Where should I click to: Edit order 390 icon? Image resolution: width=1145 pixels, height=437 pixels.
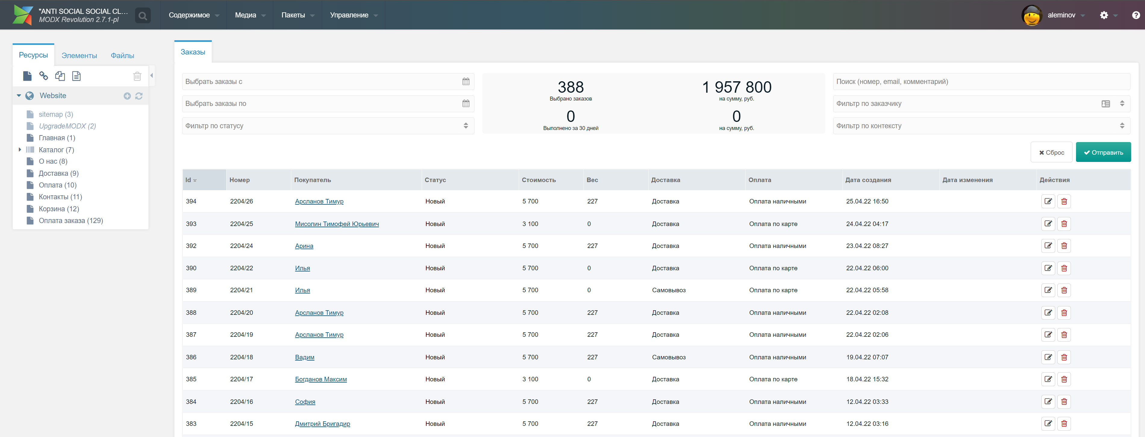pyautogui.click(x=1048, y=268)
